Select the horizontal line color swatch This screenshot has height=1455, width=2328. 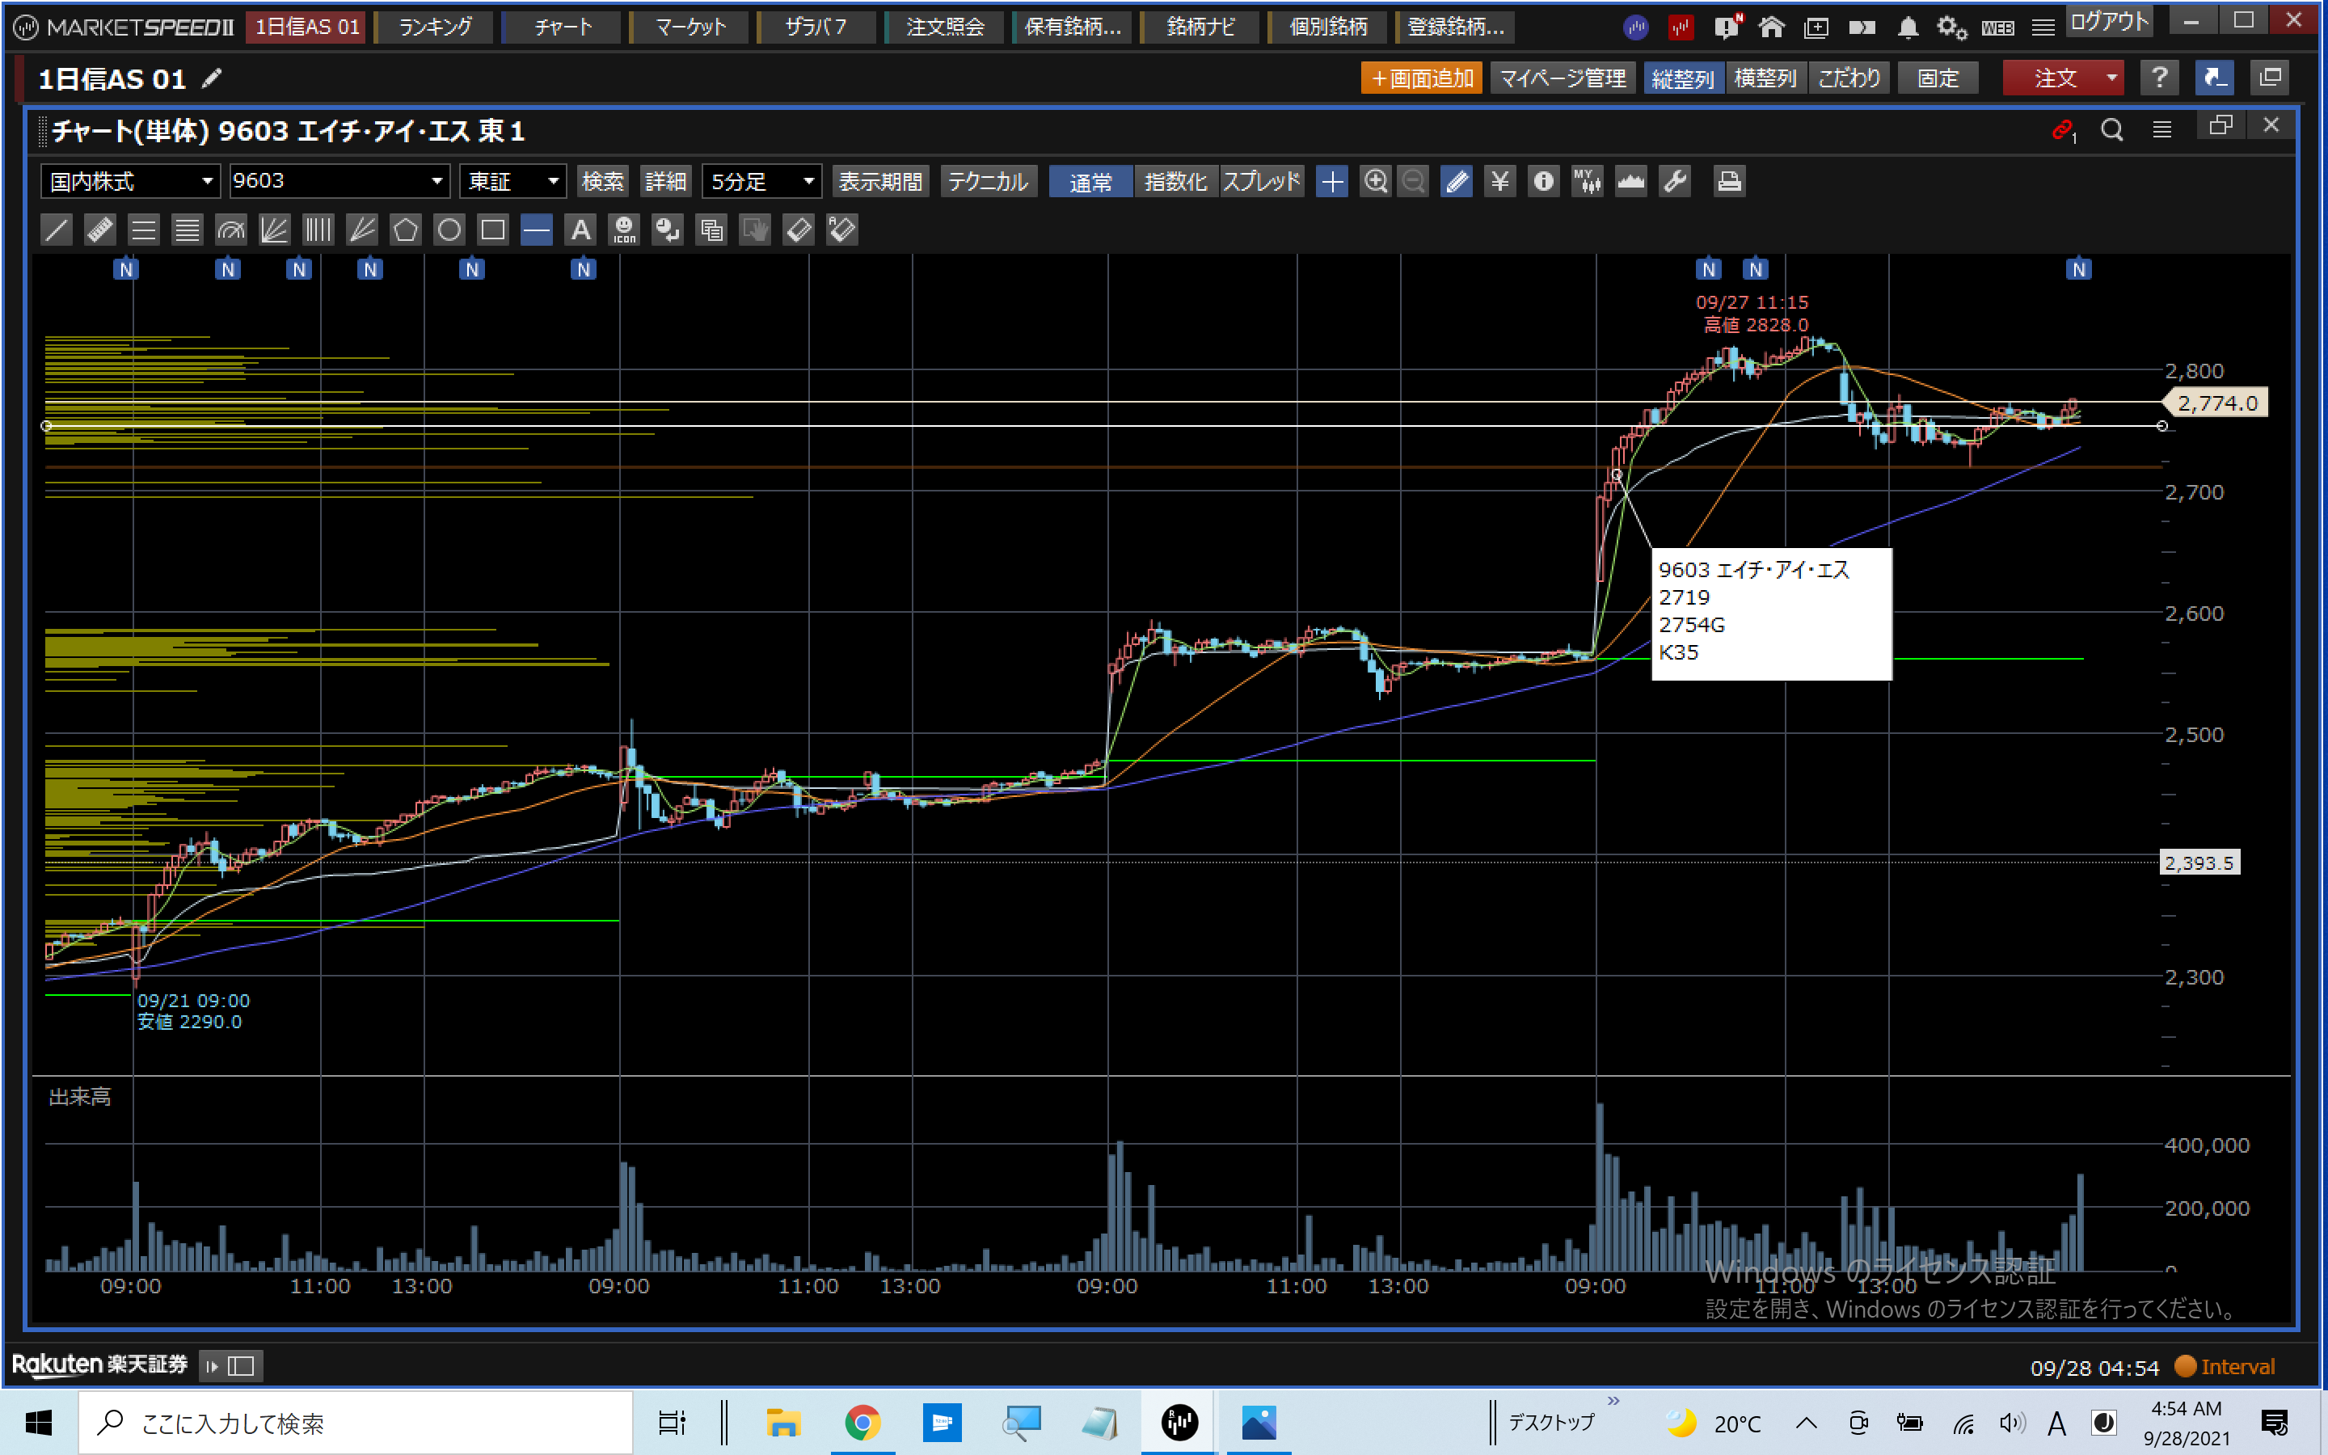click(x=536, y=230)
